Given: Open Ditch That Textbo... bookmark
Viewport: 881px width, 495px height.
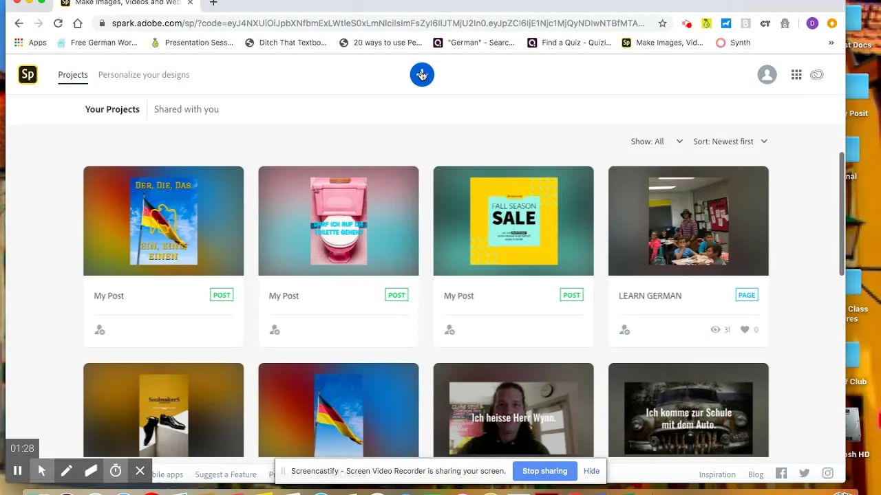Looking at the screenshot, I should (286, 43).
